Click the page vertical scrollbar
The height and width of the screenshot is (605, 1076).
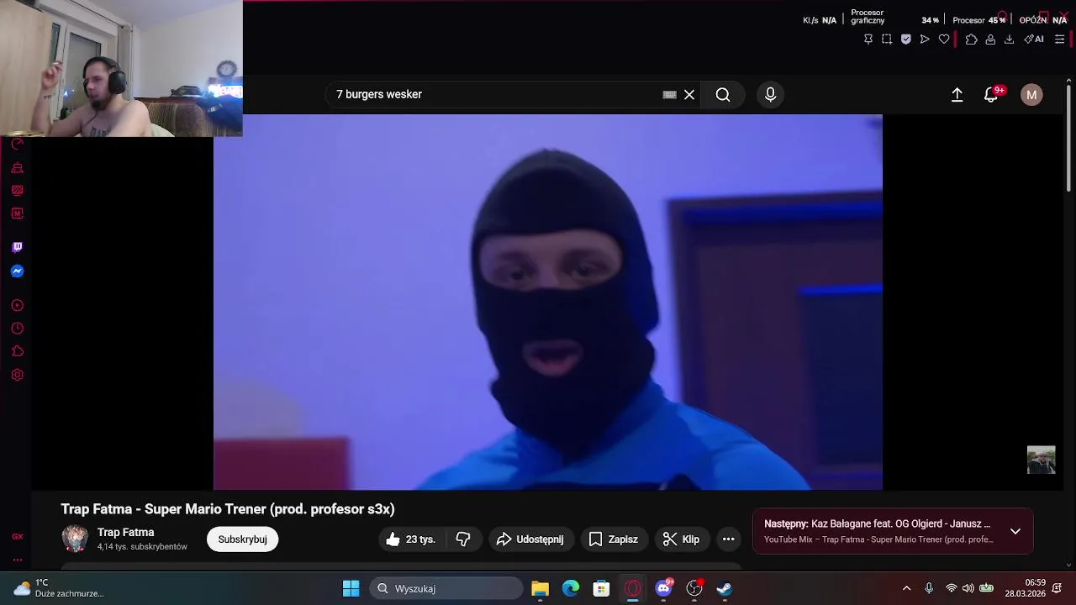(x=1069, y=138)
